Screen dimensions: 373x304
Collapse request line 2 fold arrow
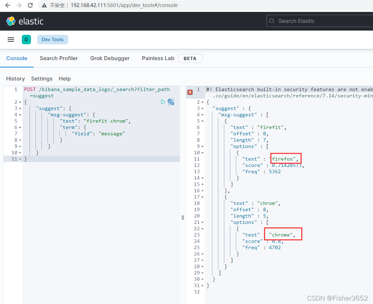(x=20, y=102)
